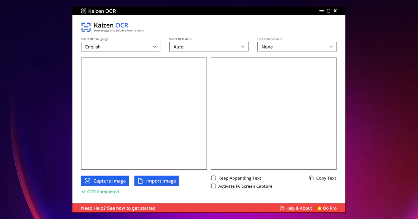Open the OCR Enhancement dropdown set to None

coord(297,47)
